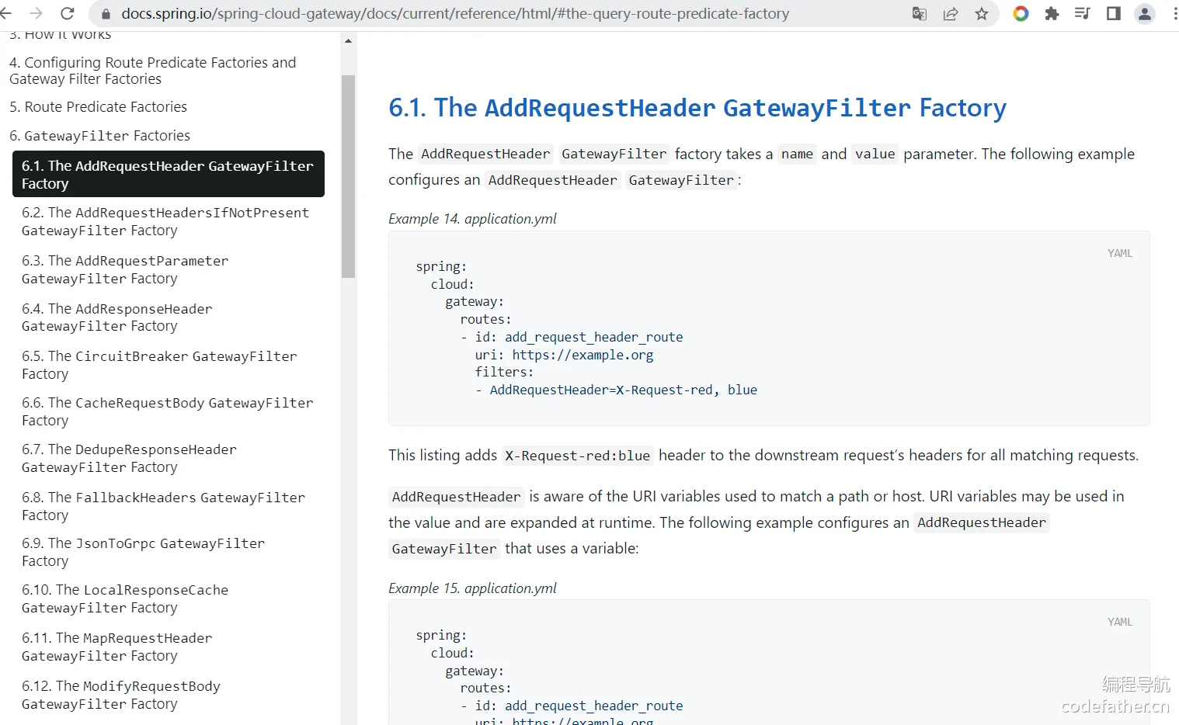Toggle the browser side panel icon
Image resolution: width=1179 pixels, height=725 pixels.
pyautogui.click(x=1113, y=13)
